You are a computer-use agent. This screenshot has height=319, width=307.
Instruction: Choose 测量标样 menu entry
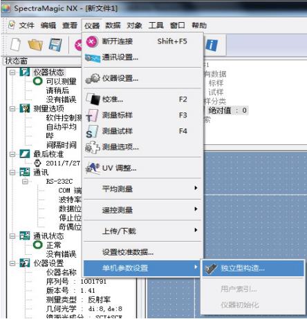pos(142,115)
